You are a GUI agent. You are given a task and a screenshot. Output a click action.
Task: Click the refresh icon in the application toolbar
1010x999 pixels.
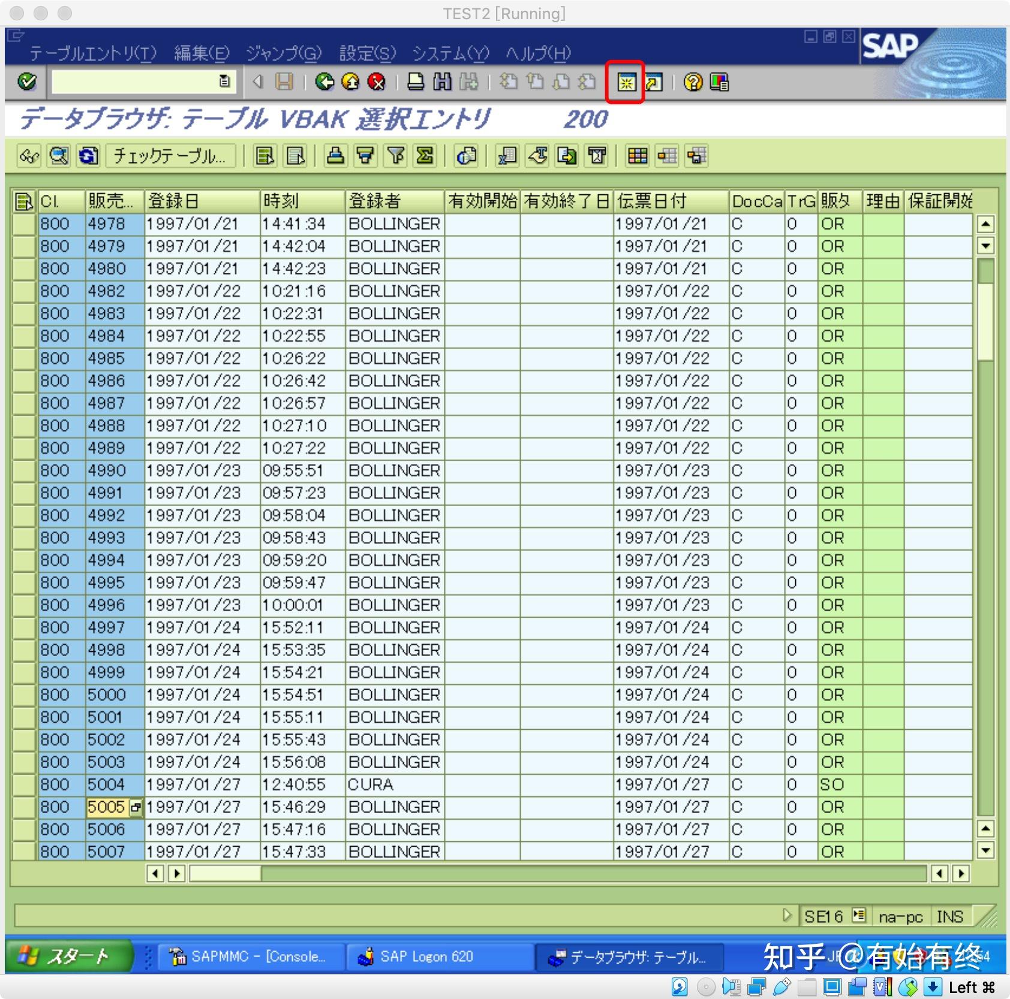(x=88, y=157)
